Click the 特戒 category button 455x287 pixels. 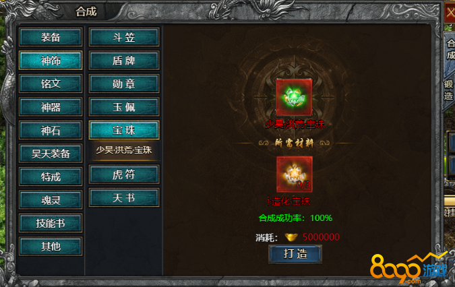pyautogui.click(x=51, y=177)
